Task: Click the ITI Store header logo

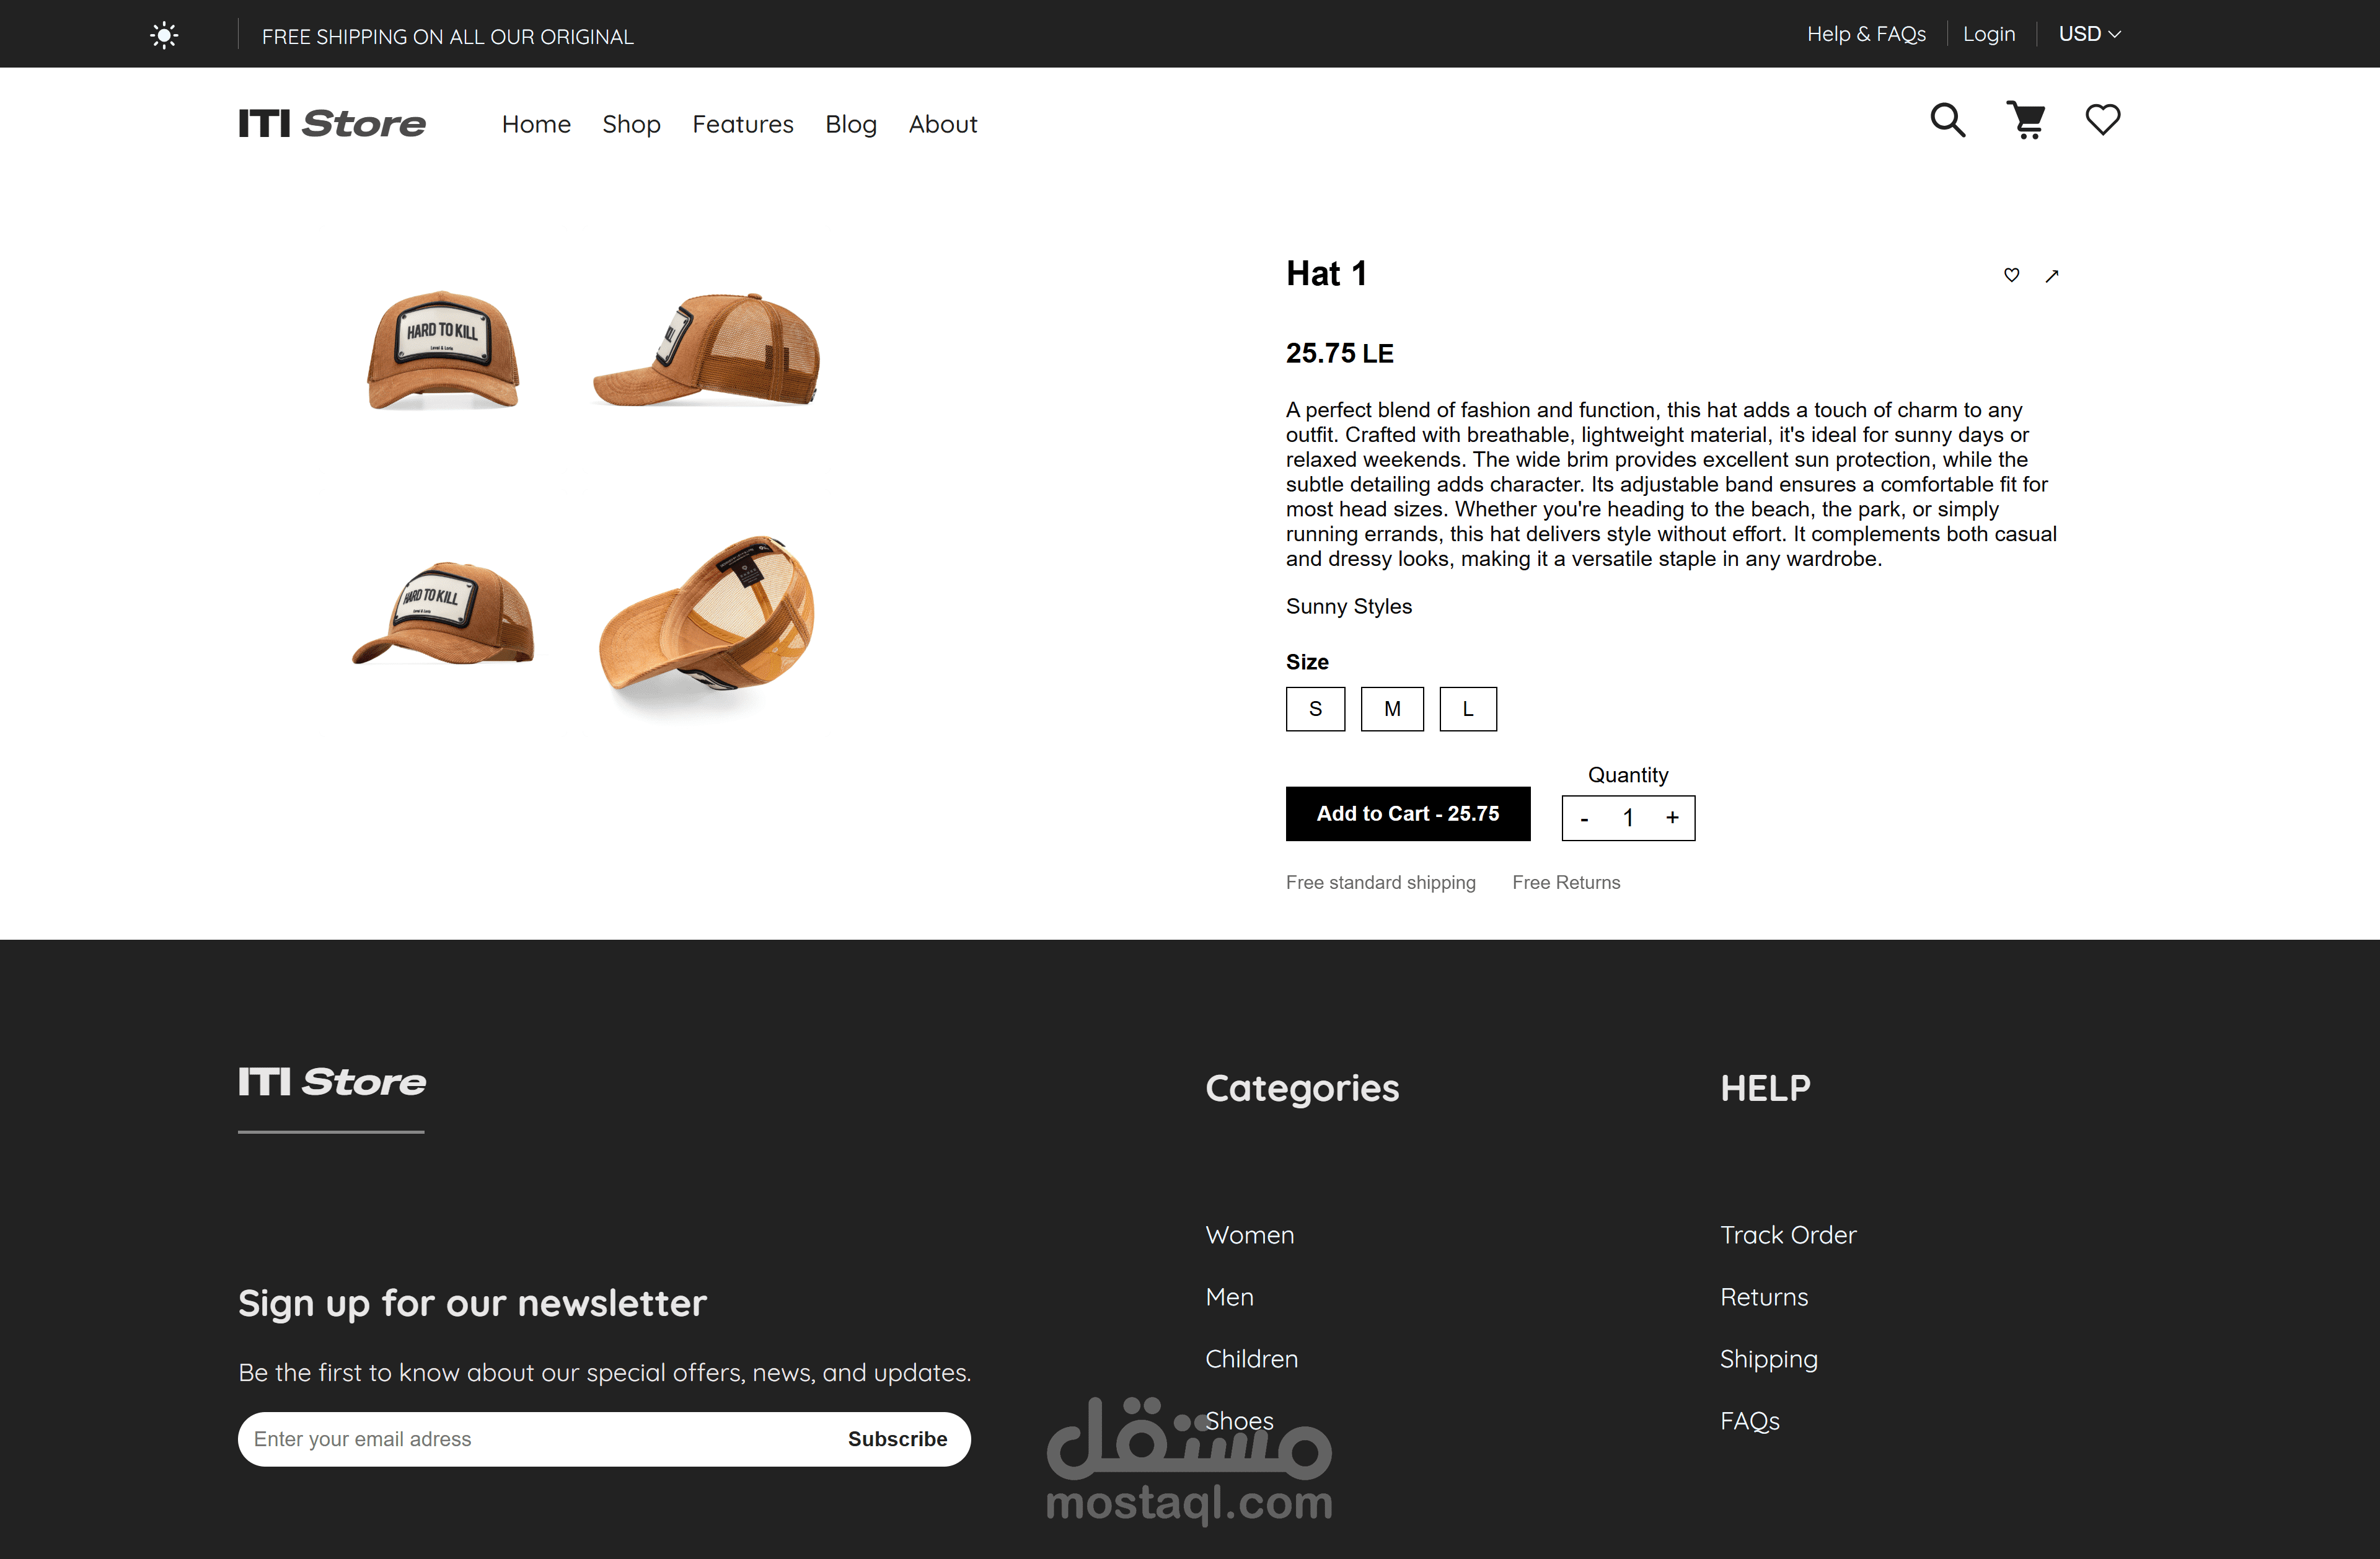Action: (332, 123)
